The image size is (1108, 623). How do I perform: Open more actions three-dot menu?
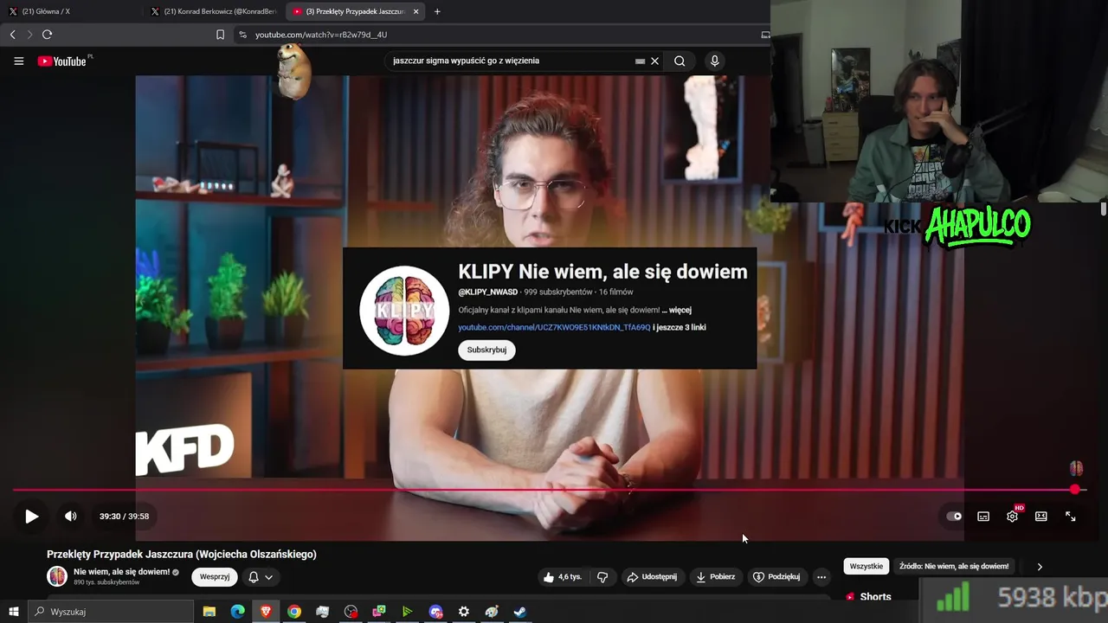821,577
